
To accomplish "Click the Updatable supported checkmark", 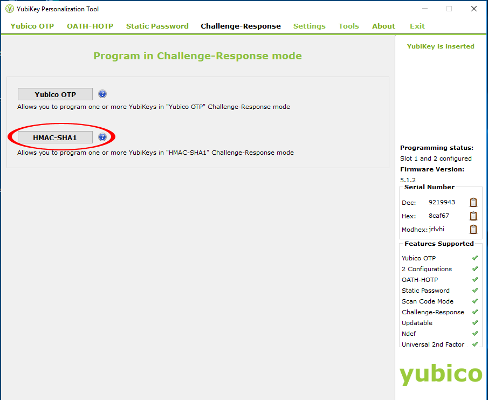I will click(475, 322).
